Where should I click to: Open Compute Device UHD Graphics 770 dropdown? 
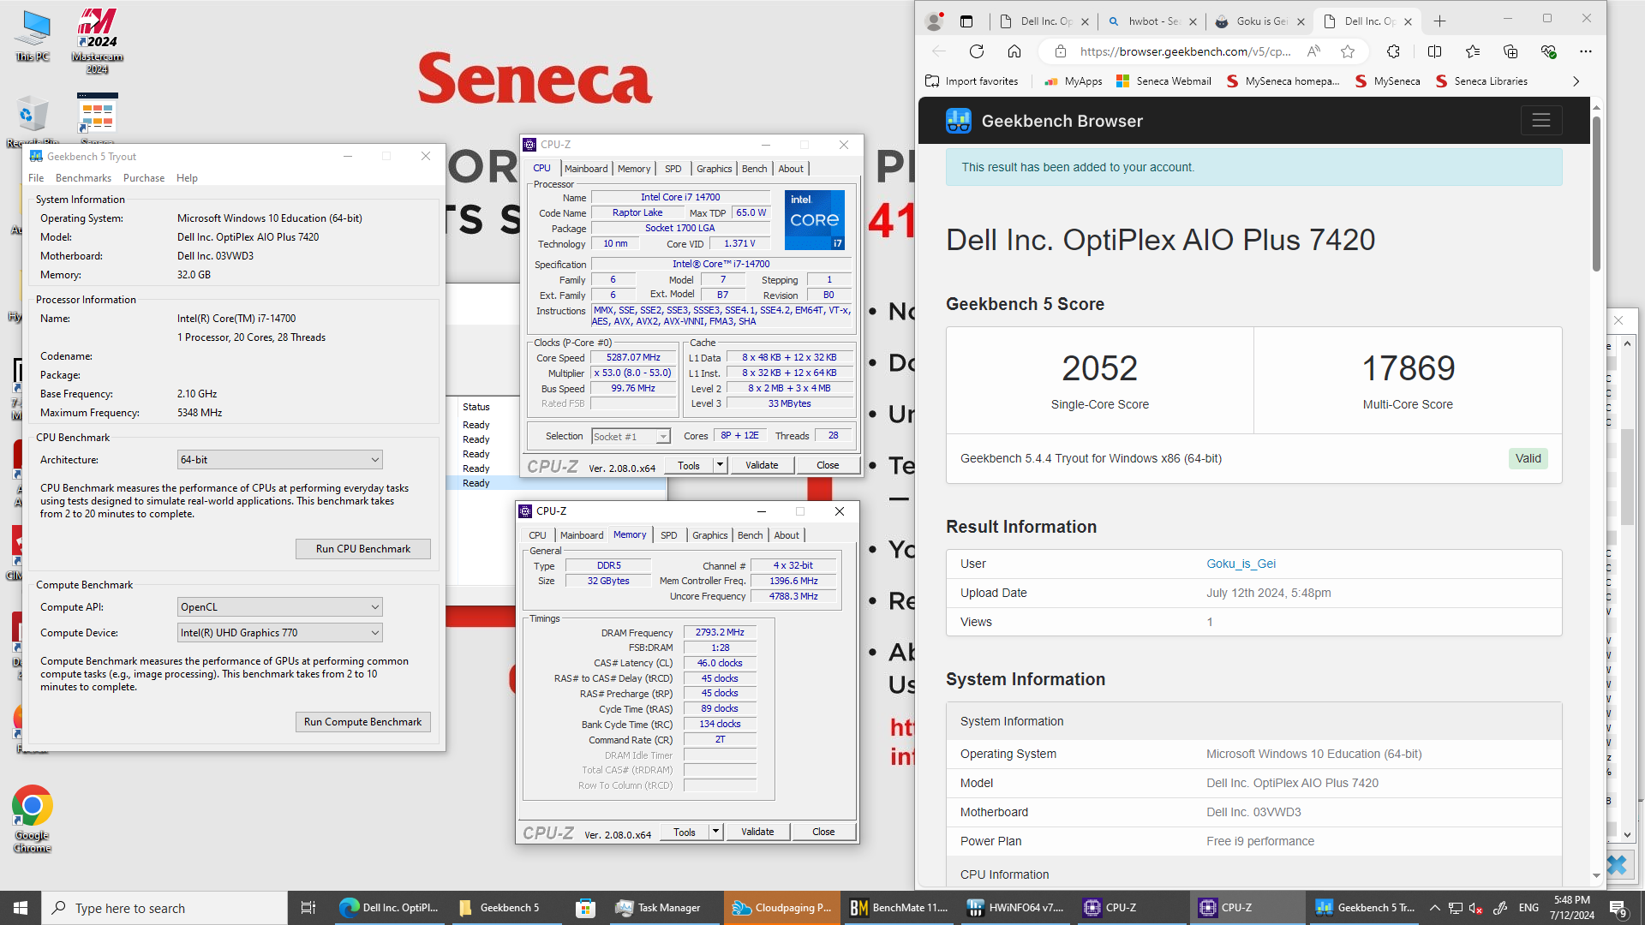[279, 633]
